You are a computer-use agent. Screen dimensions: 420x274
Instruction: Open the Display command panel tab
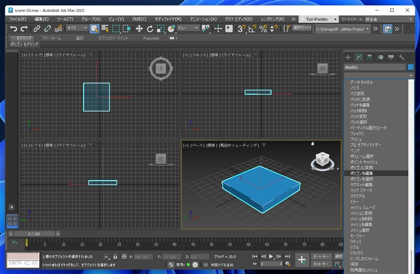(x=391, y=57)
